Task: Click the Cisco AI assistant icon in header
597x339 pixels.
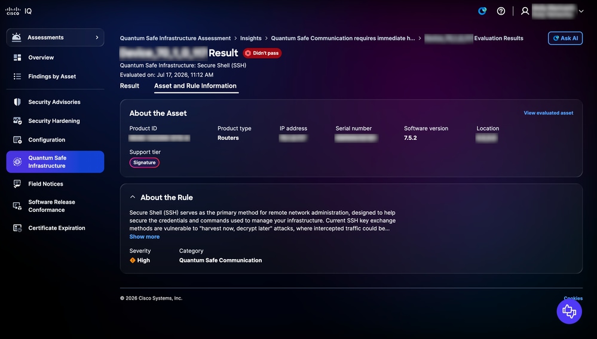Action: pos(482,11)
